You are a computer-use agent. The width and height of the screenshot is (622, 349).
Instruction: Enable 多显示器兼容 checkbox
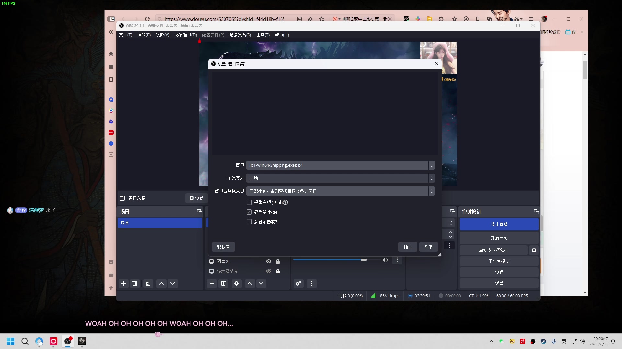click(x=249, y=222)
